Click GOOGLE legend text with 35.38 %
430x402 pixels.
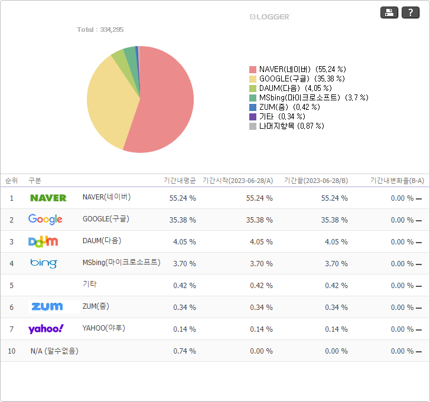click(302, 79)
